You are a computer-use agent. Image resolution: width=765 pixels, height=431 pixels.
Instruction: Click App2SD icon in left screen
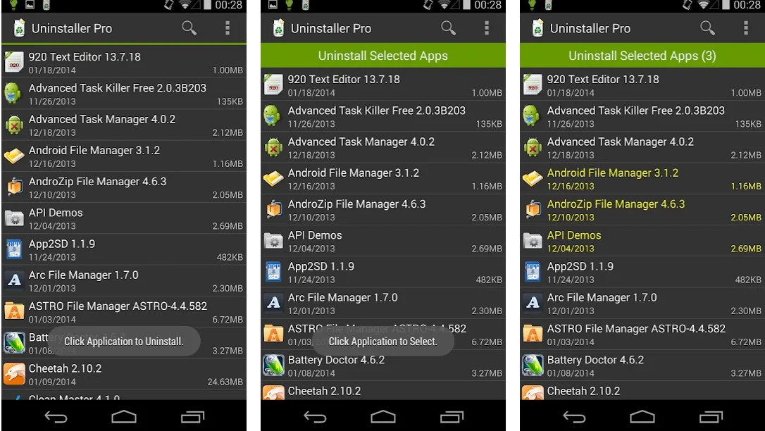pyautogui.click(x=14, y=249)
